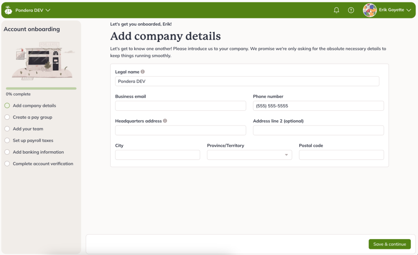Open the help question mark icon
The width and height of the screenshot is (418, 255).
click(x=351, y=10)
